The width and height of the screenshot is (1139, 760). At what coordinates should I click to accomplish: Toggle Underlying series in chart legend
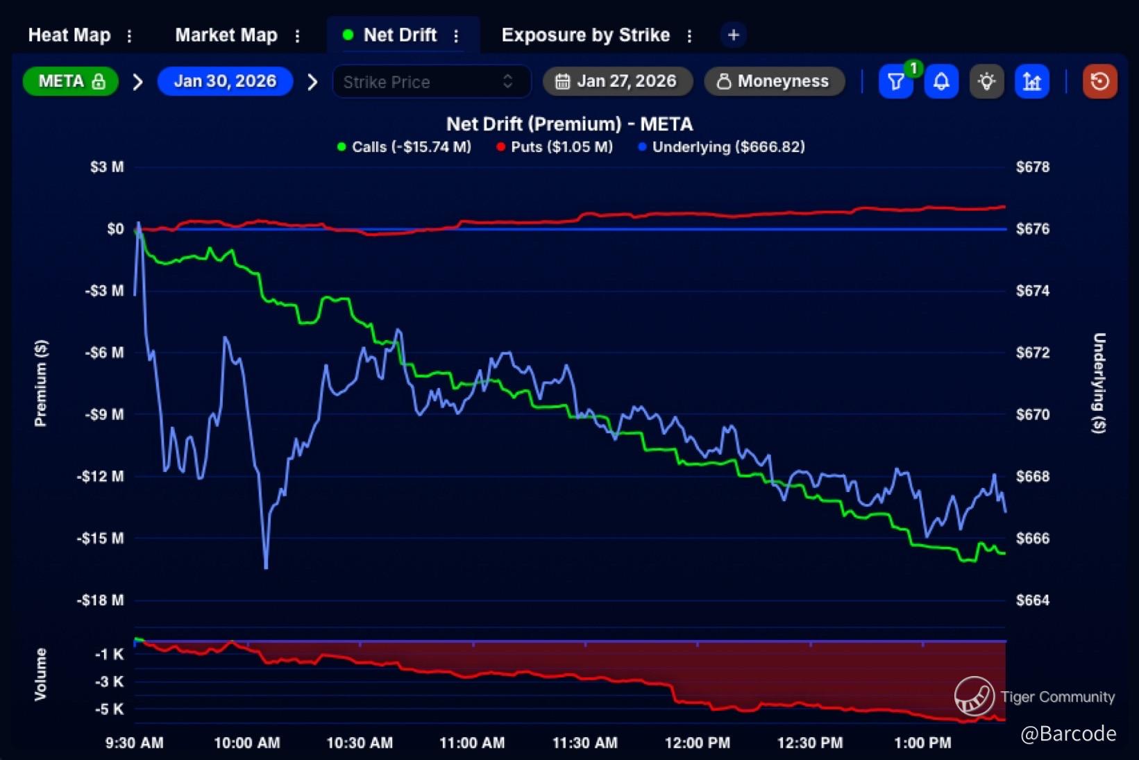point(721,147)
